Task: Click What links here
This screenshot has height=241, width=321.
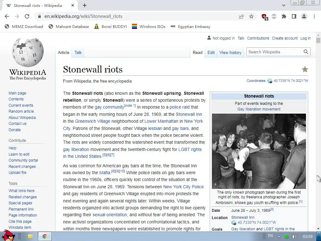Action: click(x=22, y=190)
